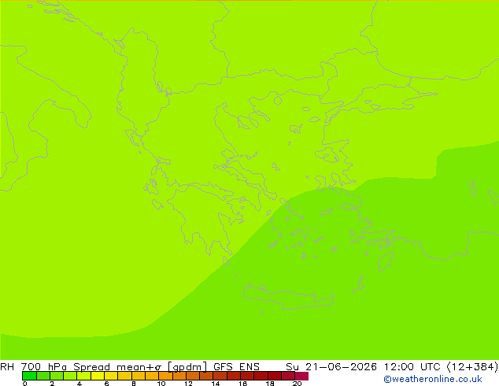Click the crimson legend swatch past 20
This screenshot has width=499, height=386.
301,376
